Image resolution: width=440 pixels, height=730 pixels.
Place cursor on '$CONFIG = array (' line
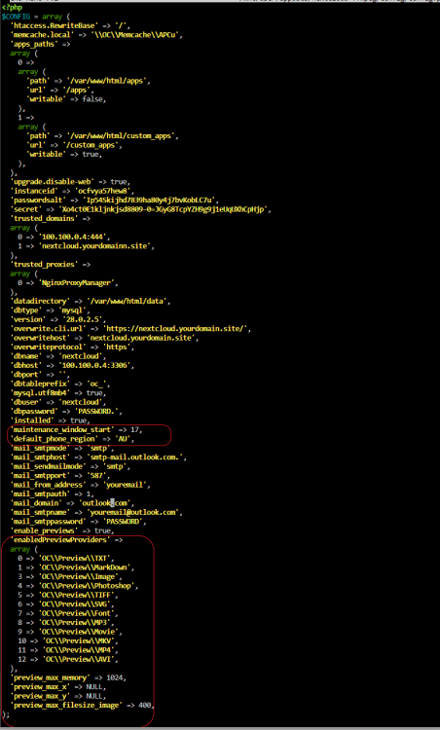pyautogui.click(x=35, y=17)
